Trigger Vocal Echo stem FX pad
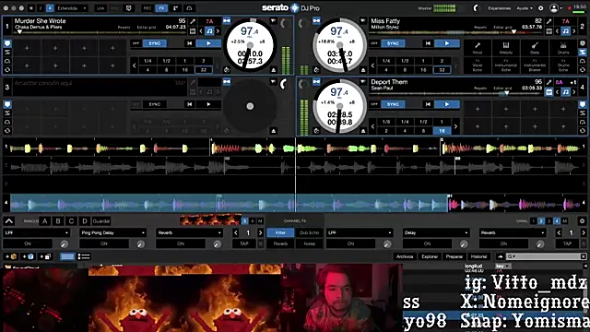 [x=478, y=65]
